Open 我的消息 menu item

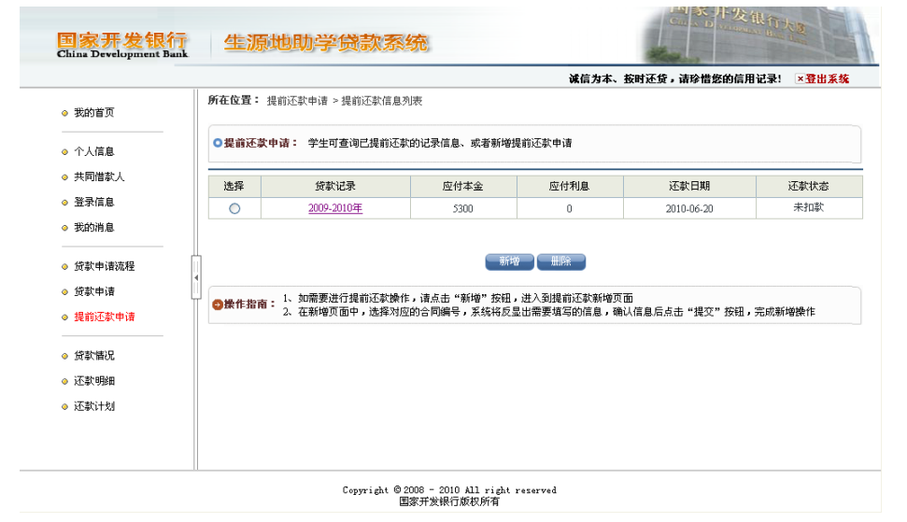(x=93, y=228)
